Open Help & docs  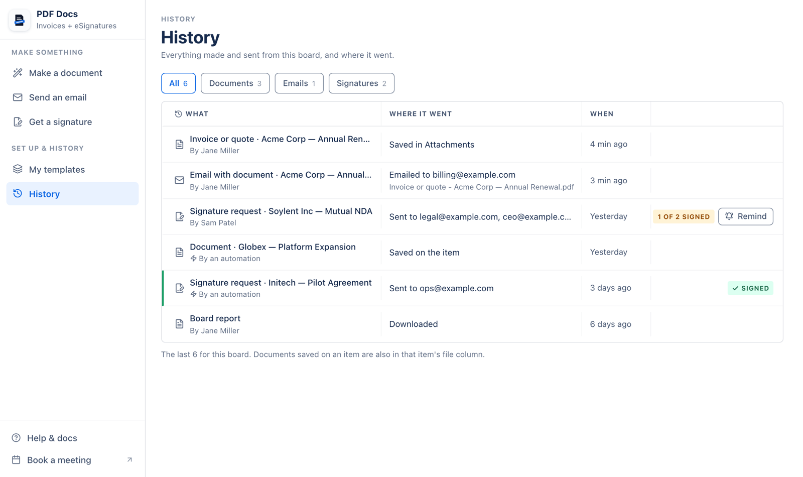(x=72, y=438)
